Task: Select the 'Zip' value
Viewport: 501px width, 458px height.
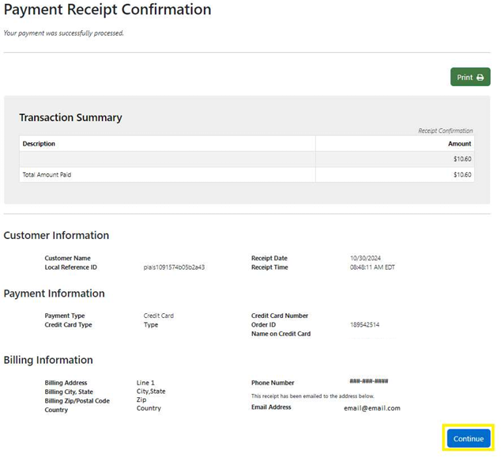Action: [141, 399]
